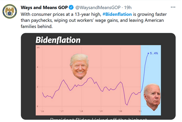Screen dimensions: 182x122
Task: Click the '17 x-axis label
Action: click(x=62, y=111)
